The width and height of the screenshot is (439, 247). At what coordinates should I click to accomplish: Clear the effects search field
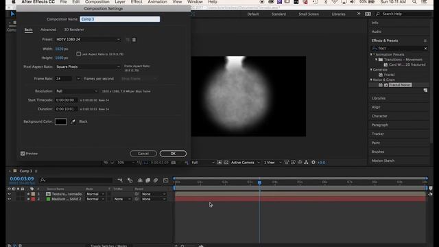425,49
